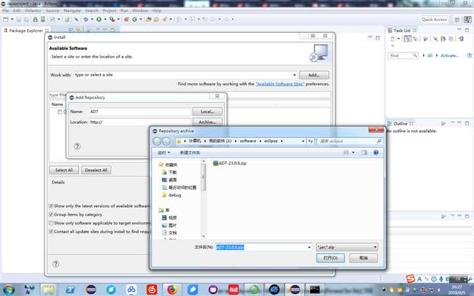Select the Task List view tab

click(x=402, y=30)
